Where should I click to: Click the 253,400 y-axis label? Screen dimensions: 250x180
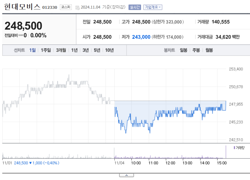click(x=236, y=69)
